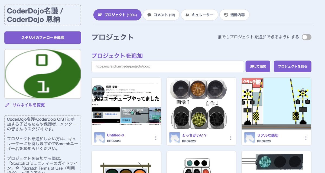Viewport: 325px width, 173px height.
Task: Click the speech bubble icon in コメント tab
Action: click(149, 15)
